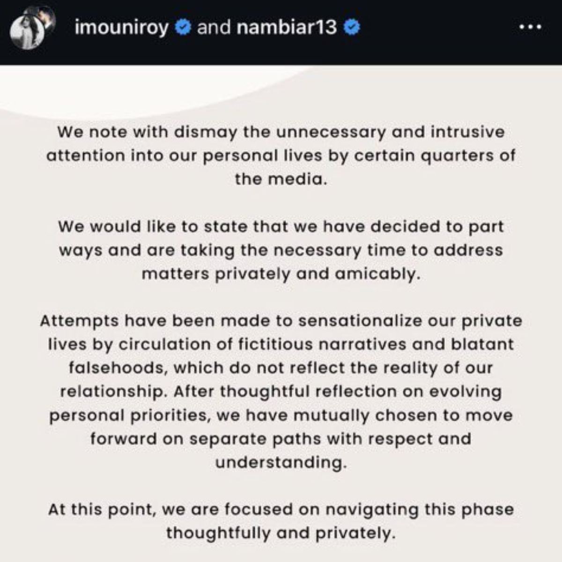The image size is (562, 562).
Task: Click the word "and" between usernames
Action: [x=214, y=28]
